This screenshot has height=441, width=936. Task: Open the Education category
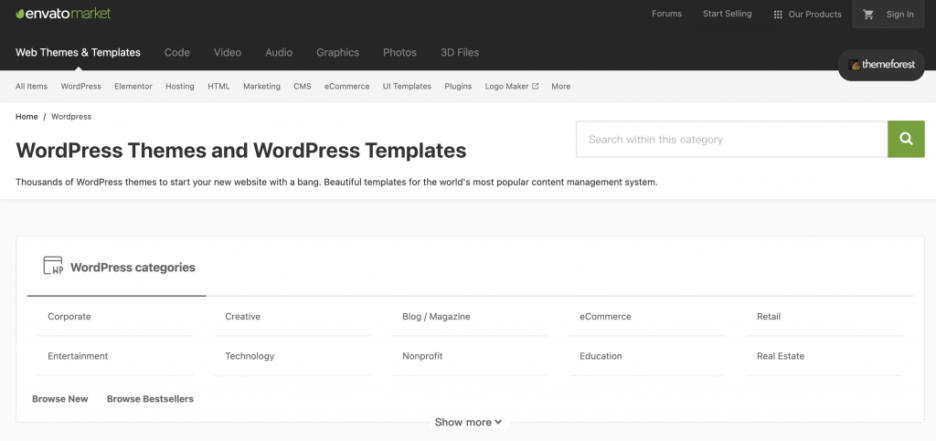pyautogui.click(x=601, y=356)
